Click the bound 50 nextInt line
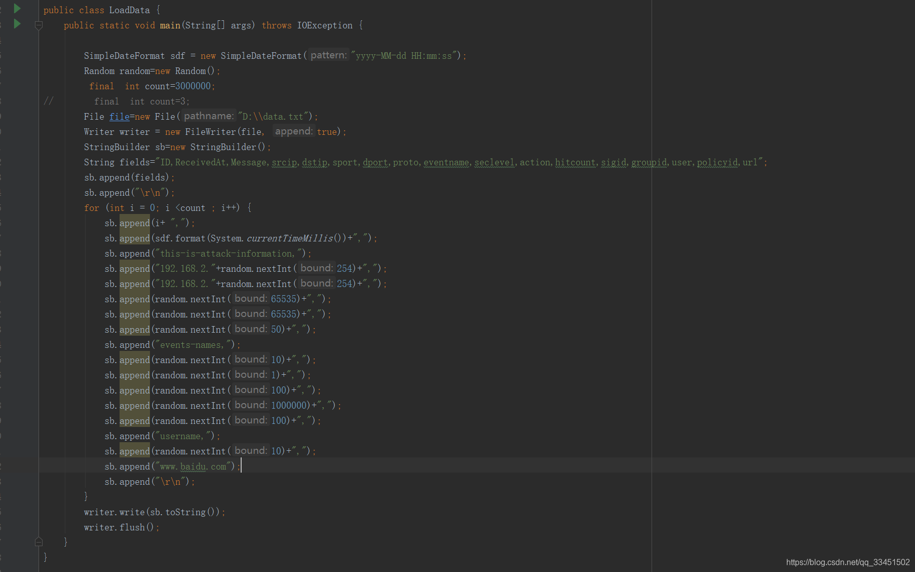This screenshot has width=915, height=572. [210, 330]
